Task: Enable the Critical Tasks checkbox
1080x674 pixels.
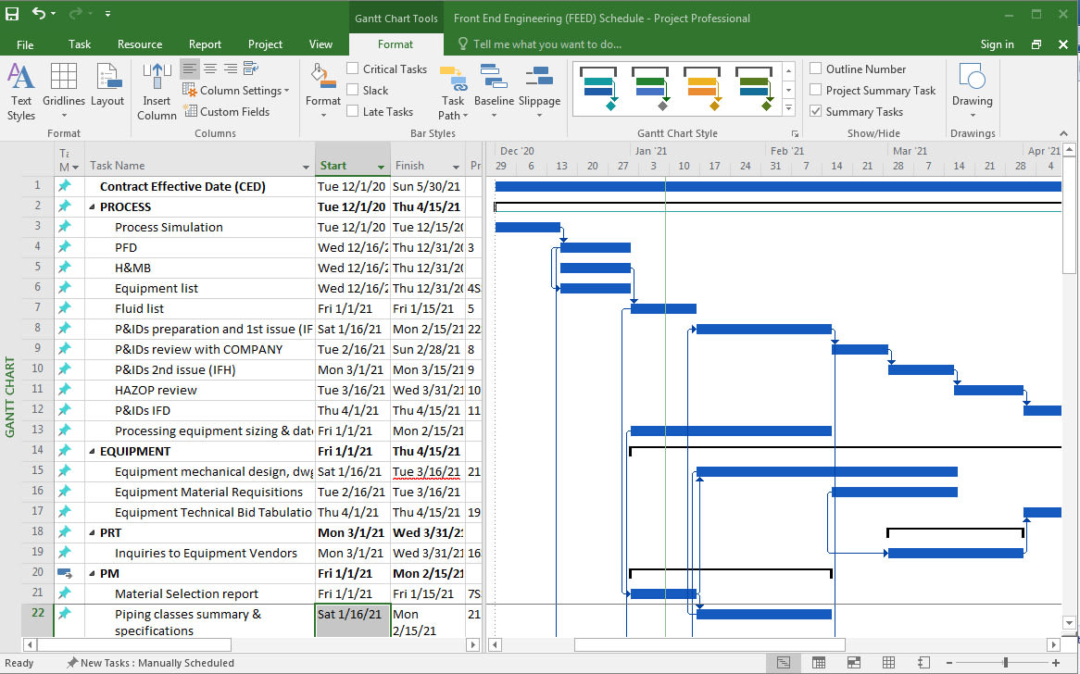Action: click(x=353, y=69)
